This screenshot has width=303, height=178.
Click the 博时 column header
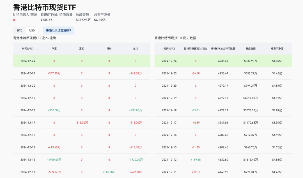point(109,48)
